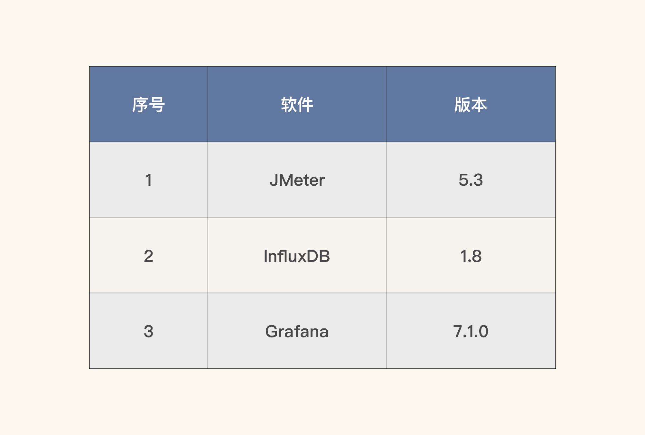Select the JMeter cell
The height and width of the screenshot is (435, 645).
click(297, 180)
